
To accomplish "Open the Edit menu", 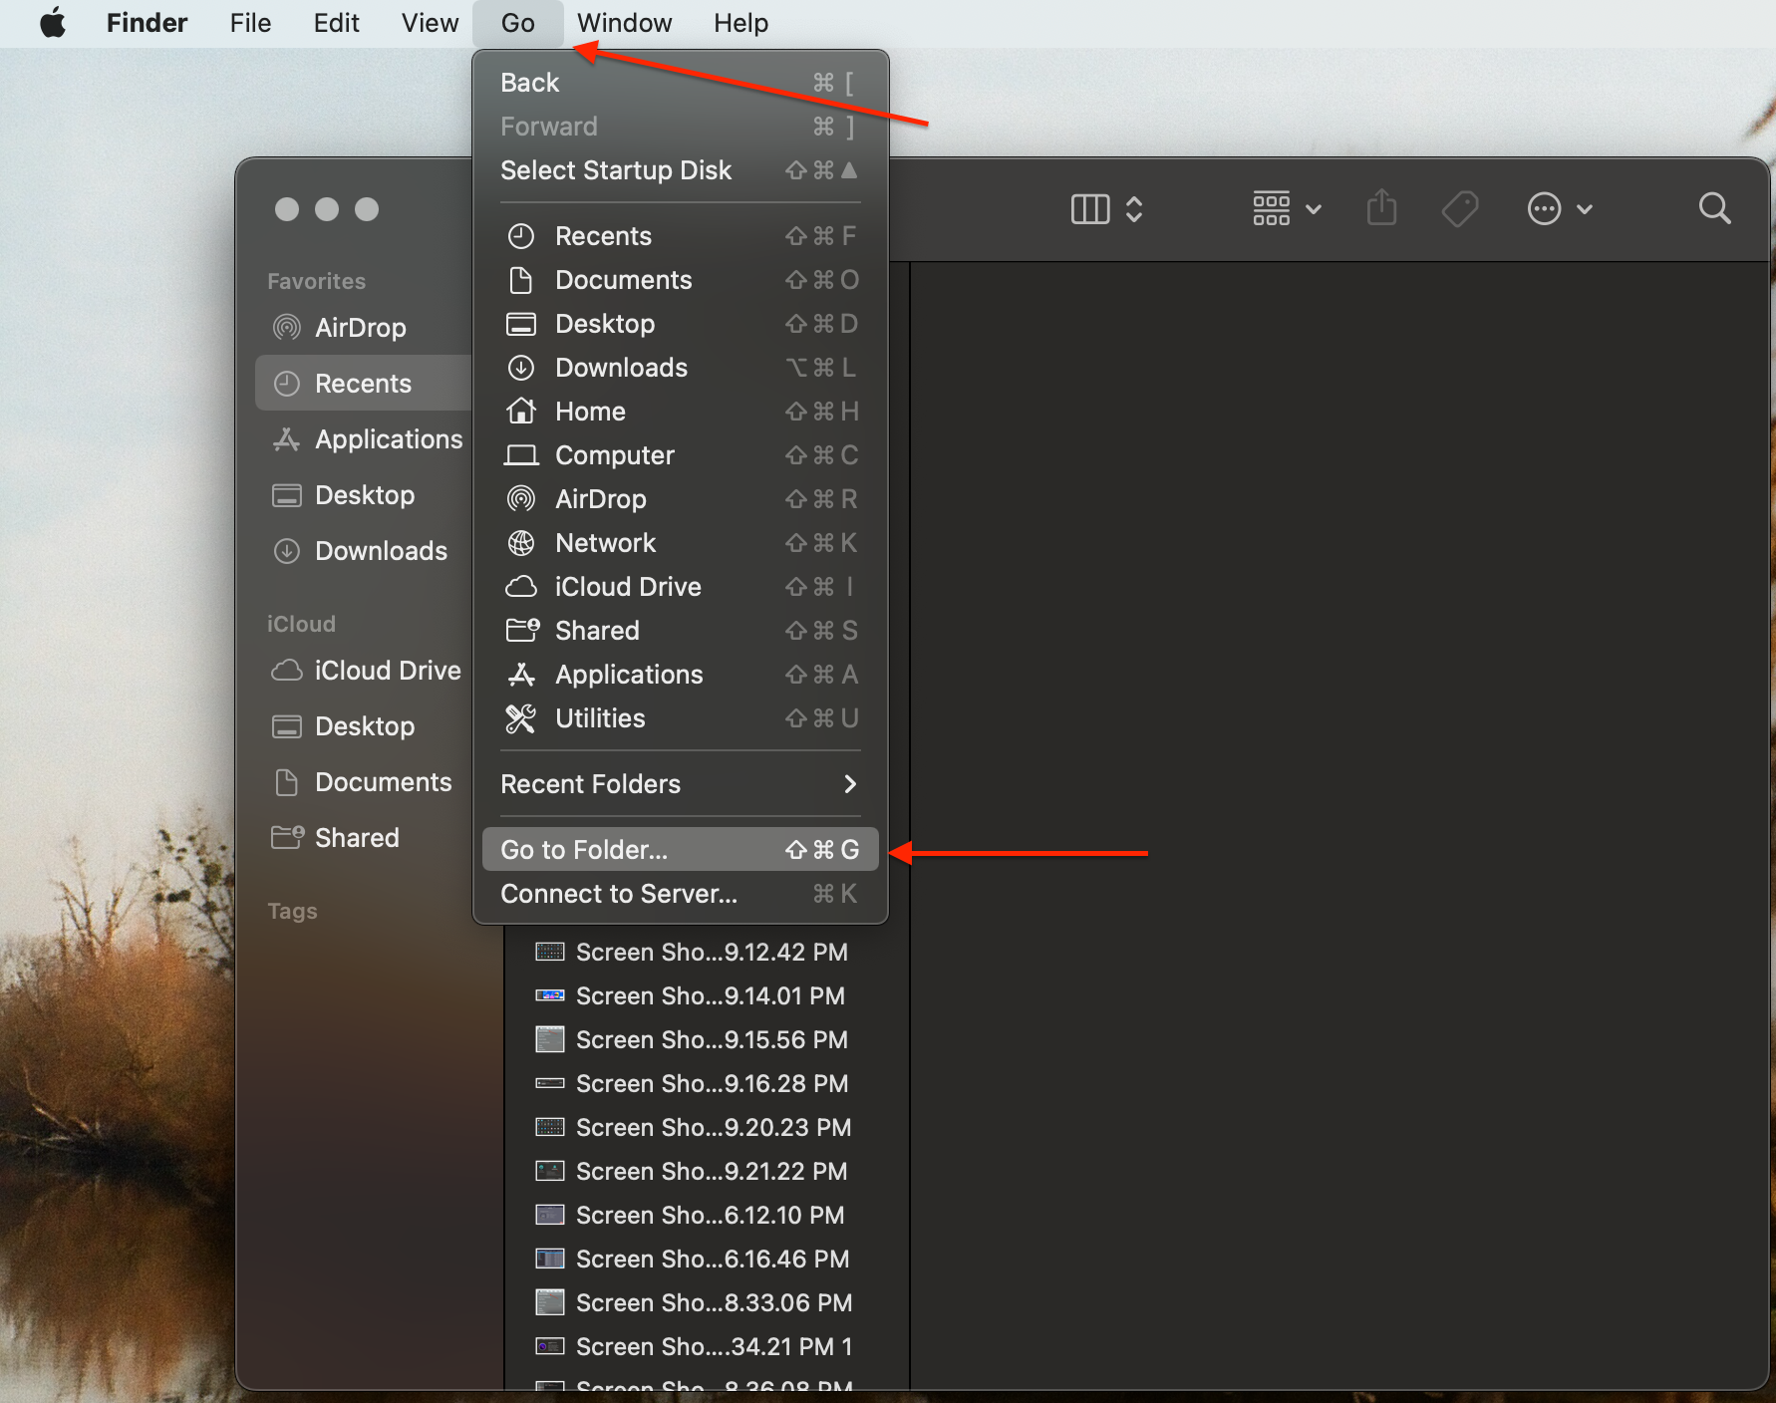I will [336, 23].
